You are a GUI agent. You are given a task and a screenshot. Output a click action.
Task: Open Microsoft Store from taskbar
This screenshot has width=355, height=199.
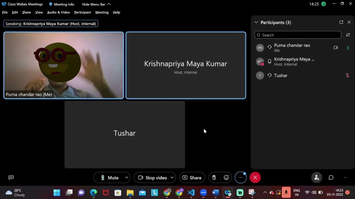[x=118, y=193]
